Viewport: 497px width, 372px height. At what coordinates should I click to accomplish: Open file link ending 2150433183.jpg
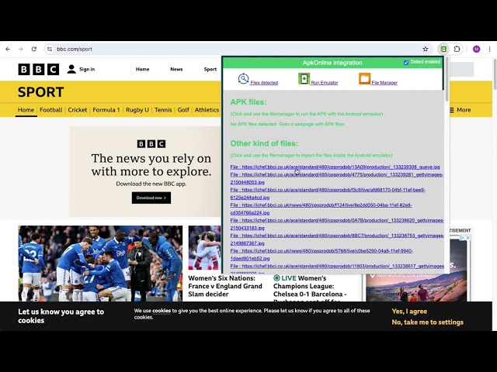(x=337, y=224)
